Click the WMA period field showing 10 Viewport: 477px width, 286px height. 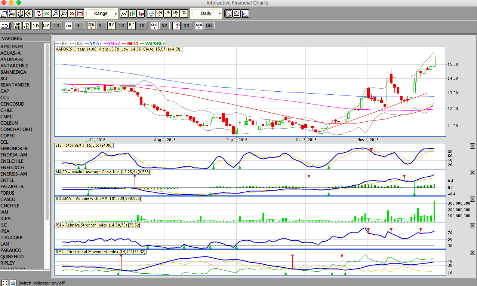coord(56,26)
